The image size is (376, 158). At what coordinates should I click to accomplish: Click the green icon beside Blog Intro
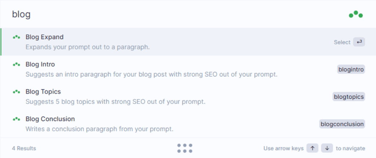pyautogui.click(x=16, y=64)
